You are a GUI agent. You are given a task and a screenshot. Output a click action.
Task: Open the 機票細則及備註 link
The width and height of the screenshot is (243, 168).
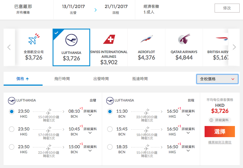click(220, 142)
